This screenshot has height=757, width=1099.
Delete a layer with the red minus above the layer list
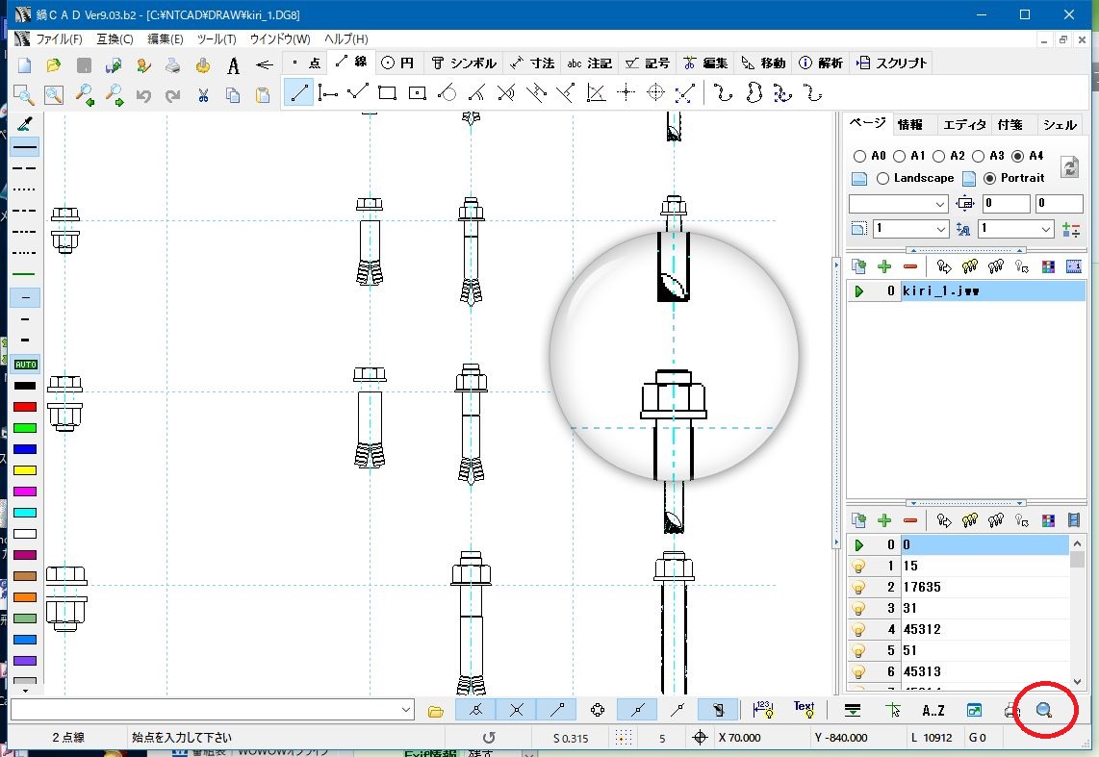tap(910, 519)
